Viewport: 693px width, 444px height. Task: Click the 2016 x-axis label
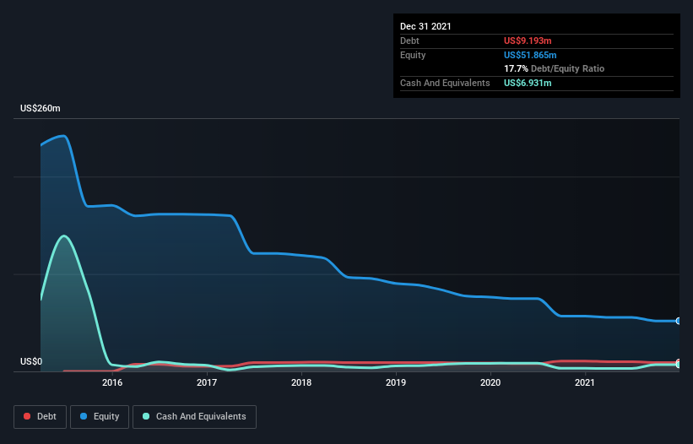tap(112, 382)
